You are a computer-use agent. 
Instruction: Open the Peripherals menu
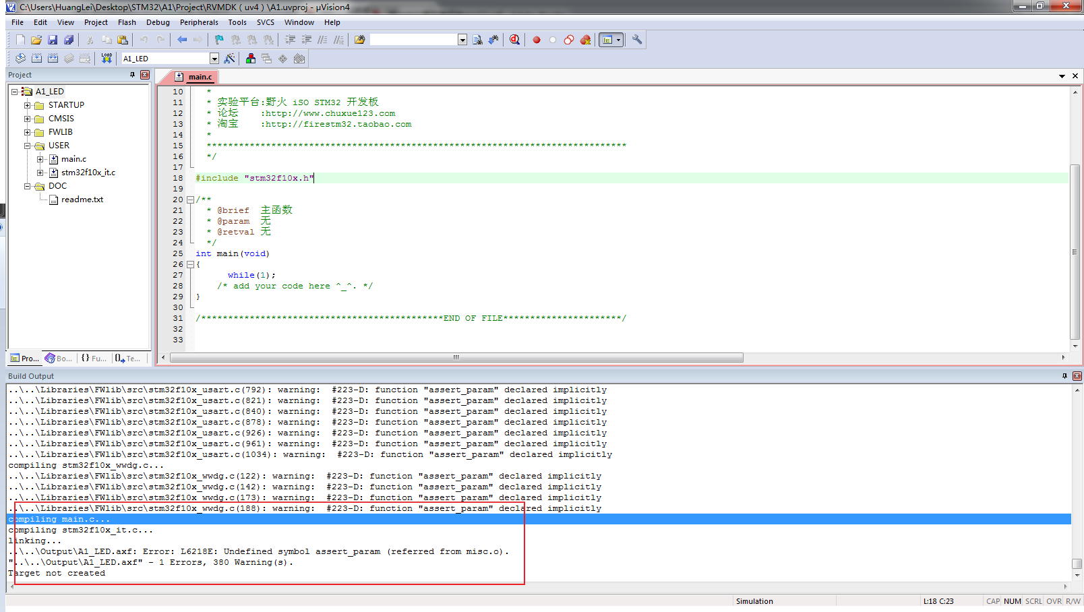tap(199, 22)
